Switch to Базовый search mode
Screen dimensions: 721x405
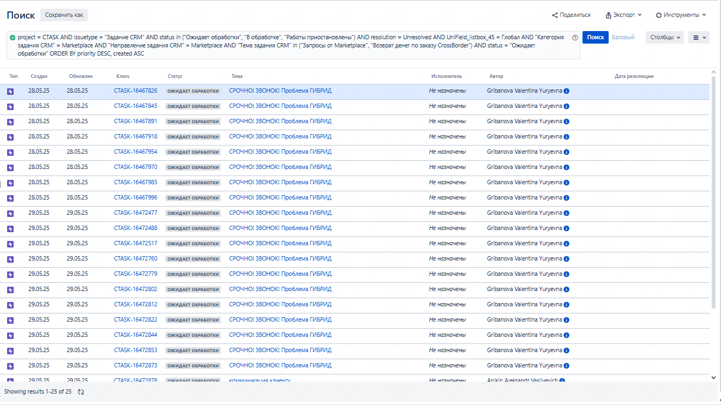pos(623,37)
